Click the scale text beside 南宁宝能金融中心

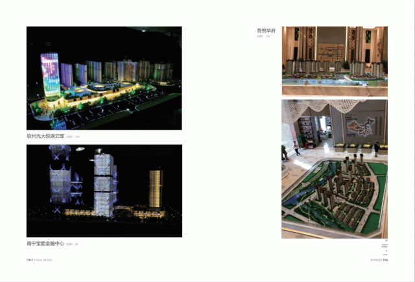76,244
